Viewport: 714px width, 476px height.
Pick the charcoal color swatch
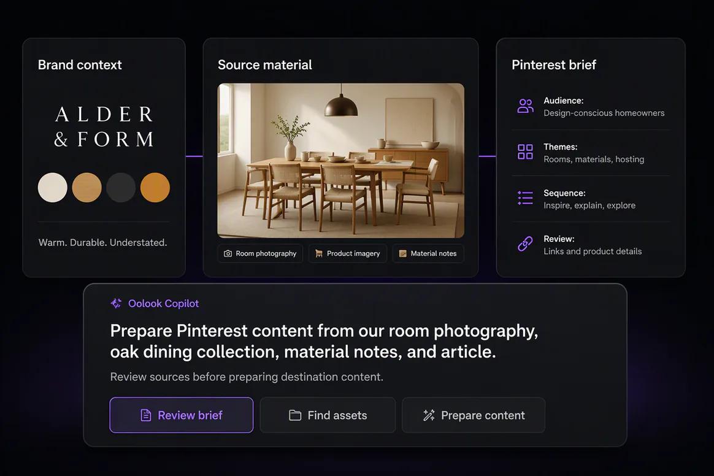pyautogui.click(x=121, y=187)
